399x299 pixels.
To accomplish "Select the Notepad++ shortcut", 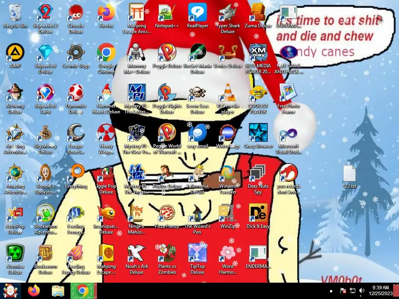I will tap(167, 16).
